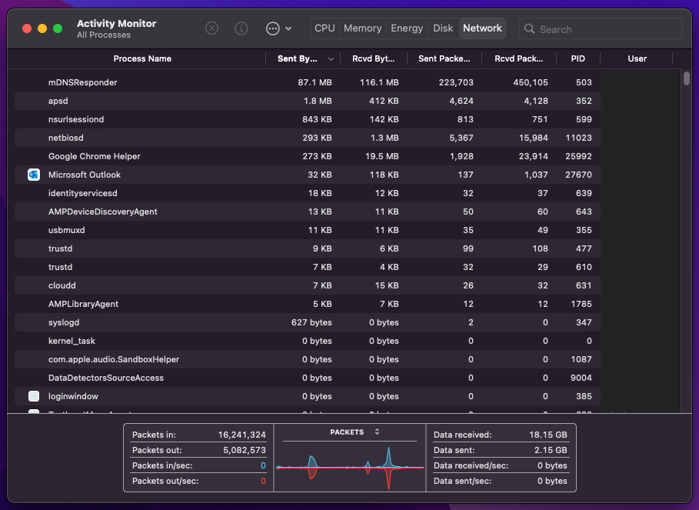Click PID 27670 in the list
This screenshot has width=699, height=510.
(x=578, y=175)
